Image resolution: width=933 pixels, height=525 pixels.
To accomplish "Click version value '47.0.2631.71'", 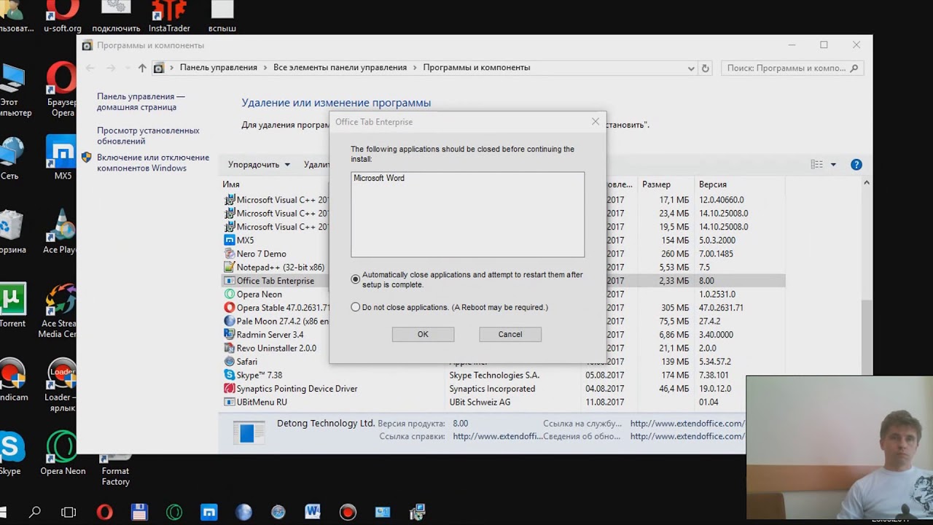I will 721,308.
